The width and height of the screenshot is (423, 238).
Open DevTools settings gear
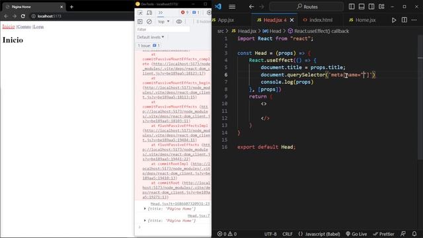click(x=209, y=13)
